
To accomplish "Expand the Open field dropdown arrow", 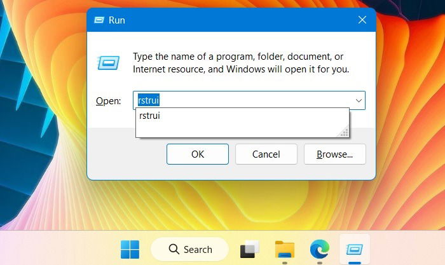I will [359, 100].
